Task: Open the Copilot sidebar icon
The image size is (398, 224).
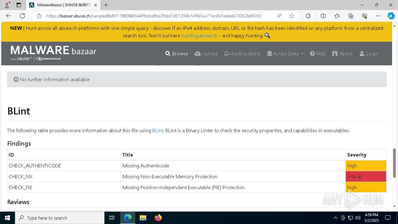Action: click(x=391, y=16)
